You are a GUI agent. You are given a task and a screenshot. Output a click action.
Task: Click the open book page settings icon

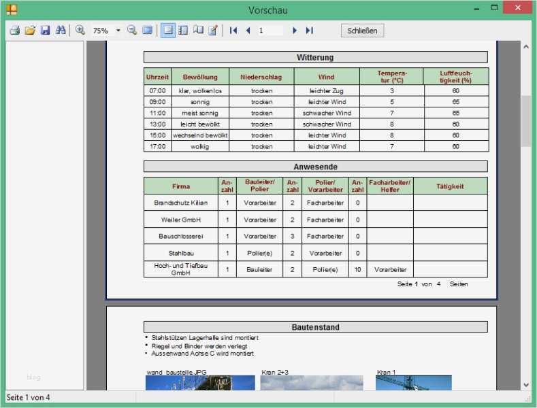click(198, 30)
